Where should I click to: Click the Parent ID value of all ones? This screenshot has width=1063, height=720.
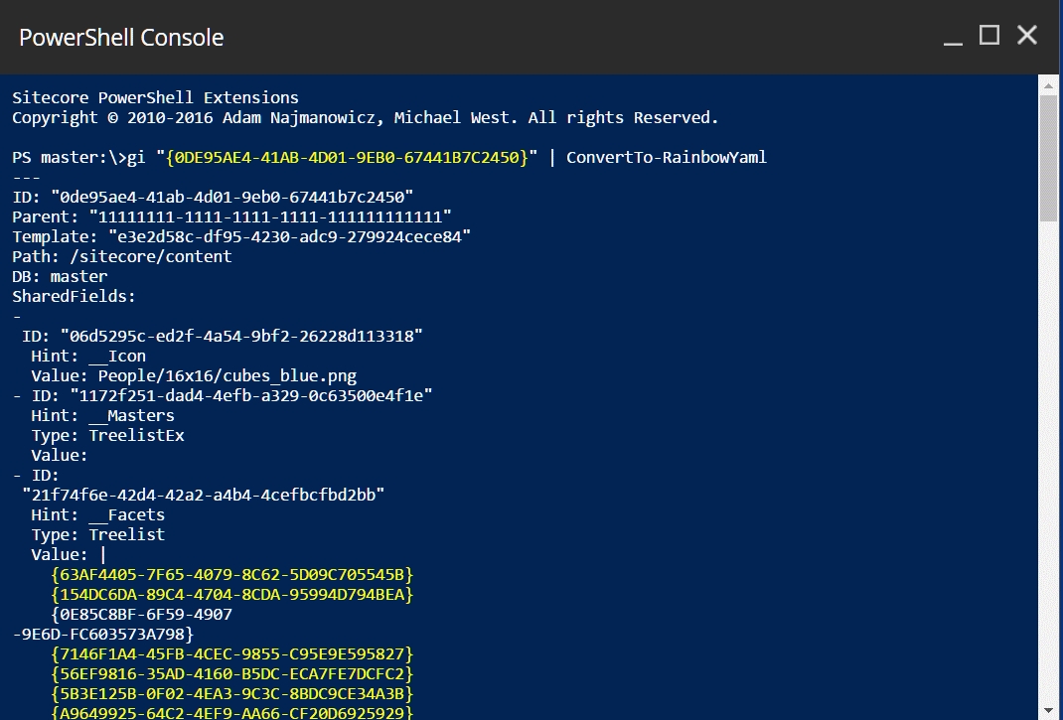(x=270, y=216)
